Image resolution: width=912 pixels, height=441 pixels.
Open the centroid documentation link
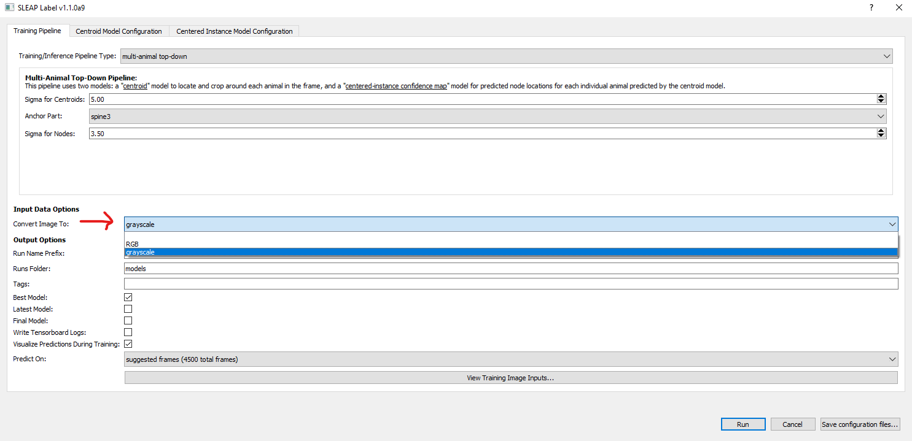pos(134,85)
